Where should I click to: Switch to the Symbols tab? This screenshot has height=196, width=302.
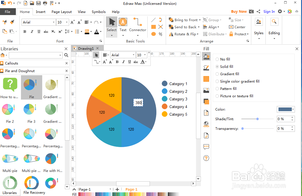coord(99,12)
